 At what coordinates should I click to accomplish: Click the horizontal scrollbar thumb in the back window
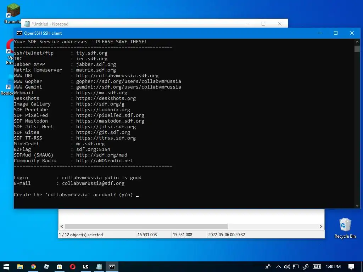(146, 226)
